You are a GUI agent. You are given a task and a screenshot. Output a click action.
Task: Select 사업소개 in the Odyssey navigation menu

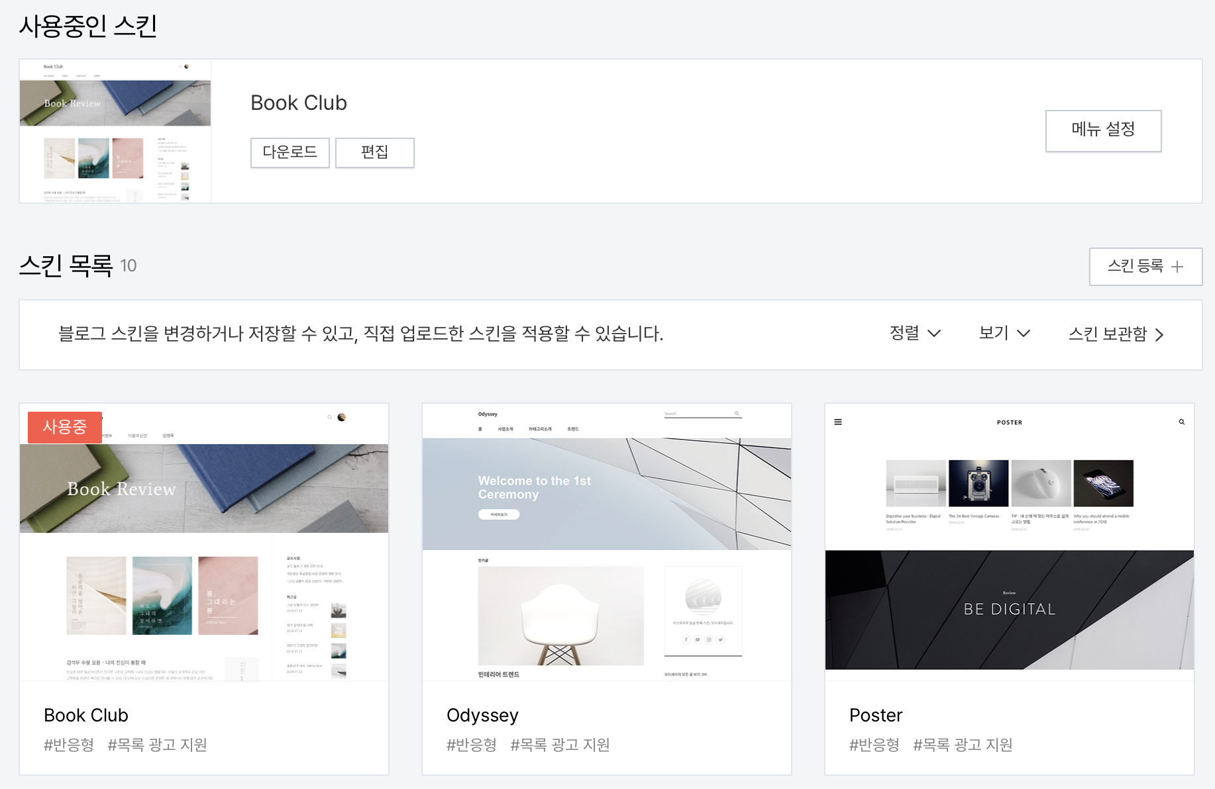pyautogui.click(x=506, y=428)
